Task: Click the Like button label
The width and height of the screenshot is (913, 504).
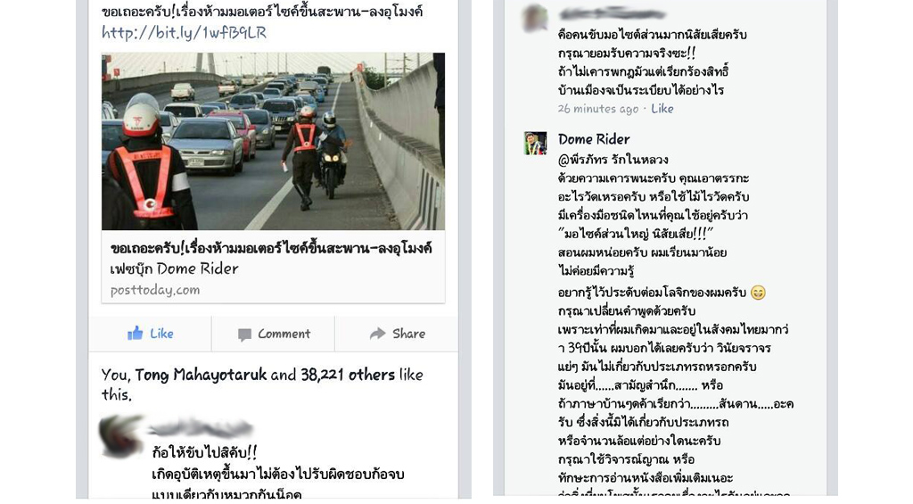Action: click(161, 334)
